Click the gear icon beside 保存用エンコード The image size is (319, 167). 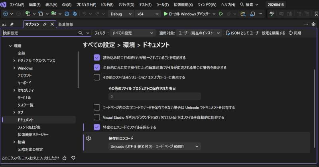[x=89, y=138]
